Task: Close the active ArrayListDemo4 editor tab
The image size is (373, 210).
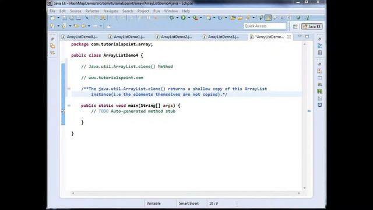Action: pos(289,37)
